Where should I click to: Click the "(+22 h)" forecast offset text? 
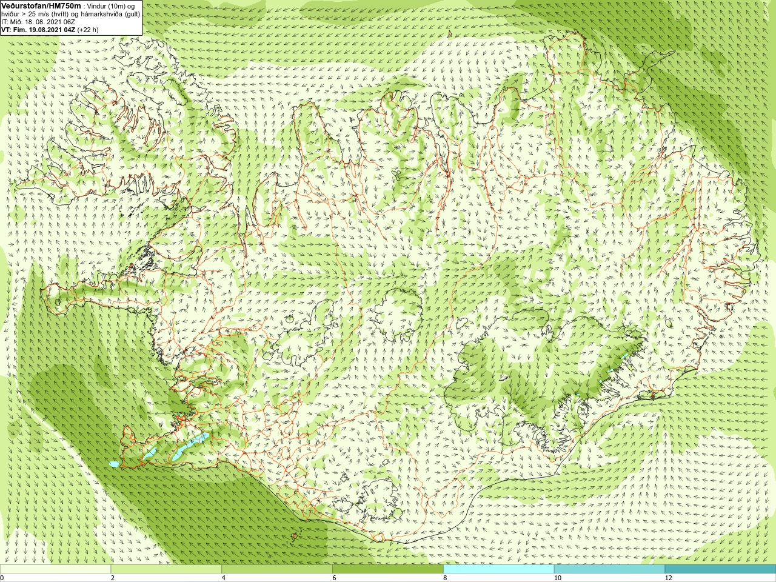point(88,29)
